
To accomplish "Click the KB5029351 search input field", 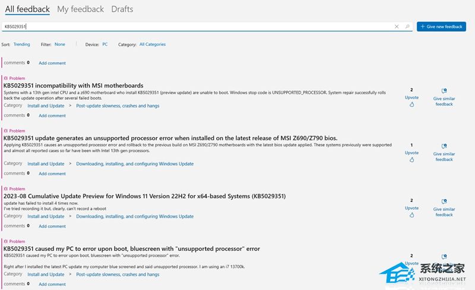I will click(x=196, y=27).
